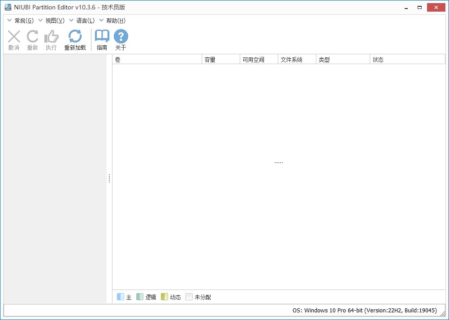Click the Undo (撤消) toolbar icon

(14, 37)
